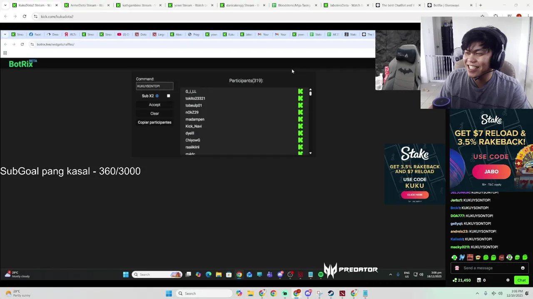The height and width of the screenshot is (299, 533).
Task: Click the 21,450 channel points icon
Action: click(455, 280)
